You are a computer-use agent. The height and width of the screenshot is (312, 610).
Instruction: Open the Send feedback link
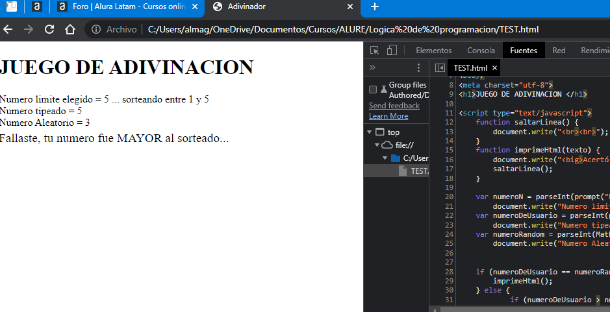pos(394,106)
